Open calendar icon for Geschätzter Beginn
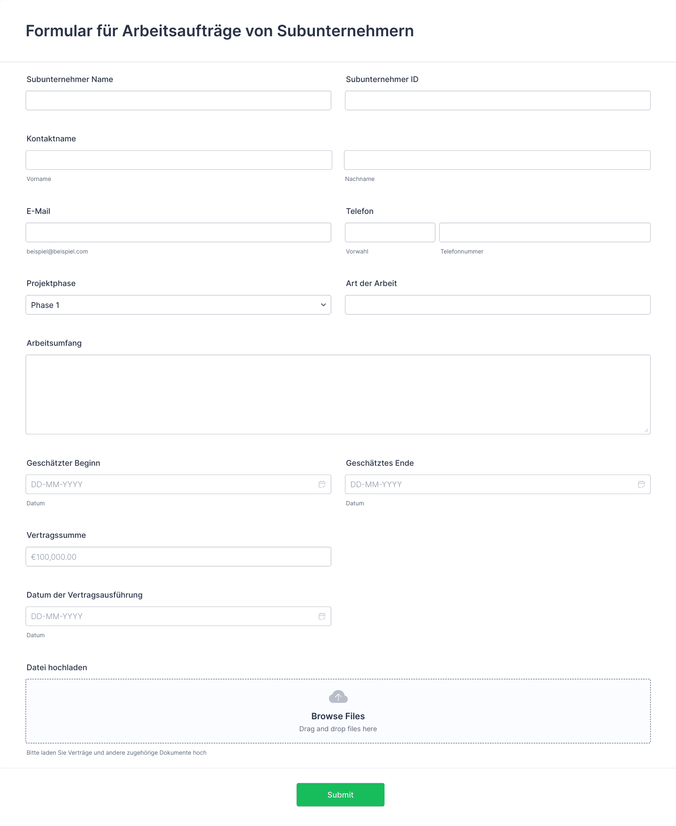 point(322,484)
